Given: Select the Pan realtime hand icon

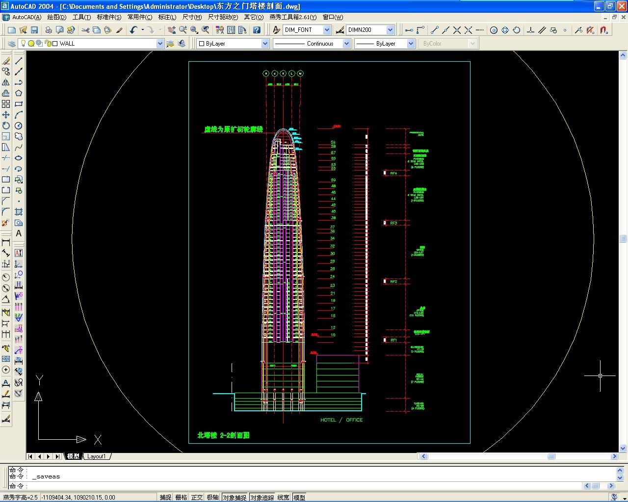Looking at the screenshot, I should pyautogui.click(x=171, y=30).
